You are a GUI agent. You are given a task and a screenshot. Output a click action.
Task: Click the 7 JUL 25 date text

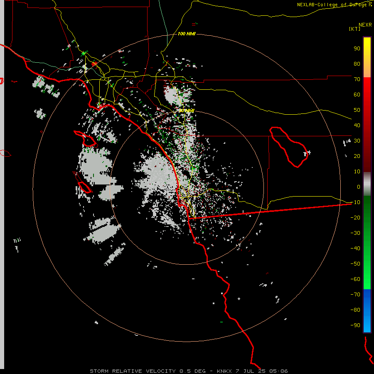click(251, 371)
